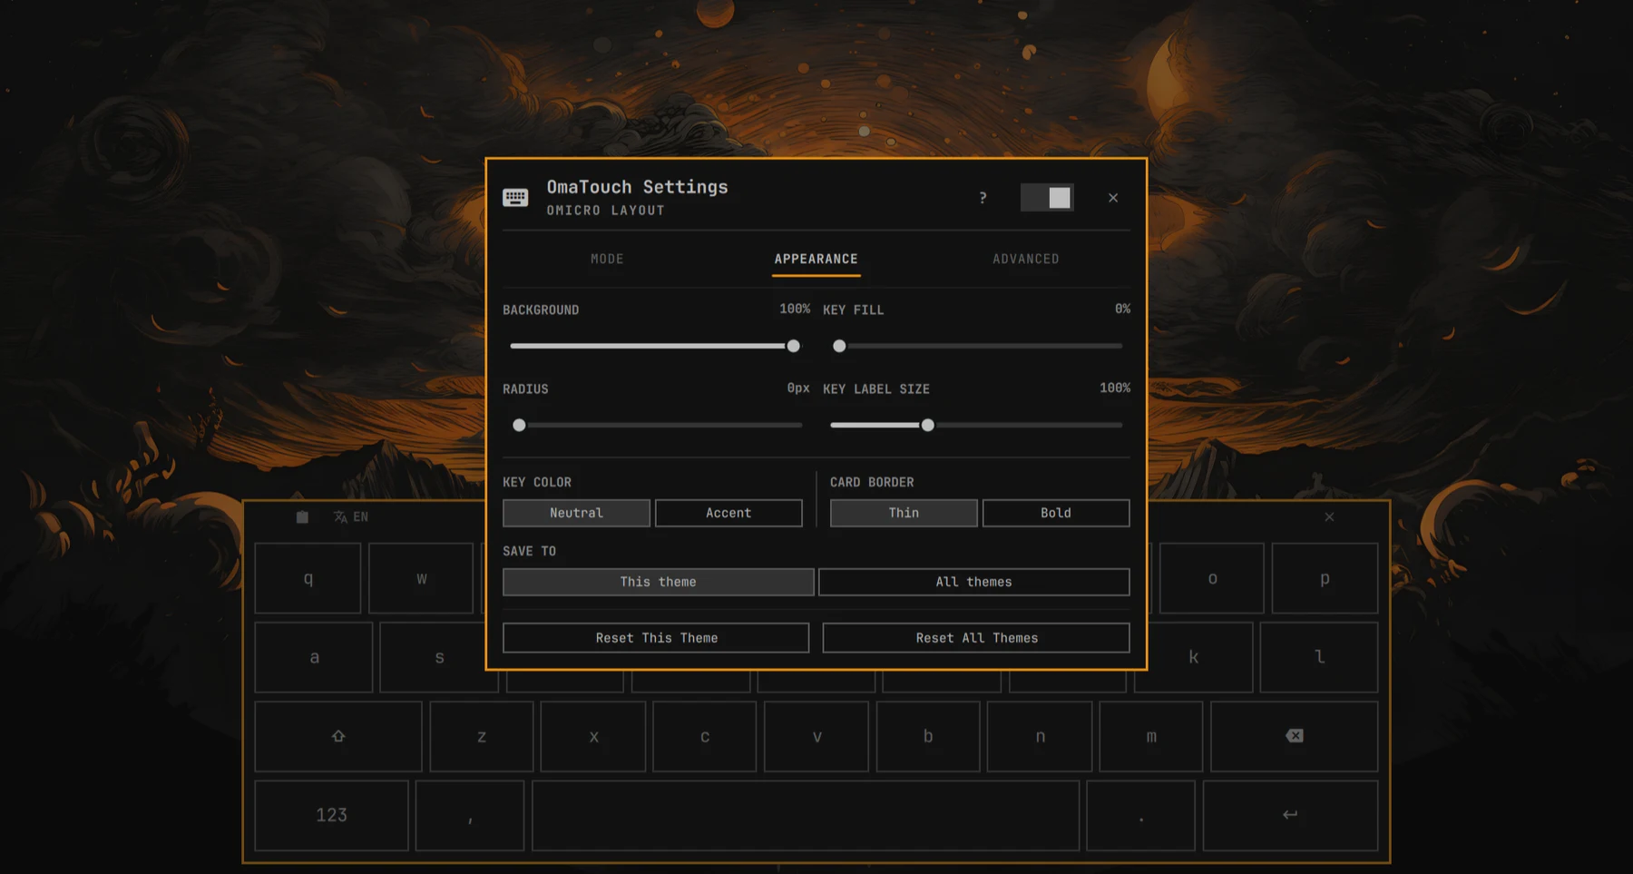1633x874 pixels.
Task: Close the on-screen keyboard panel
Action: pos(1329,517)
